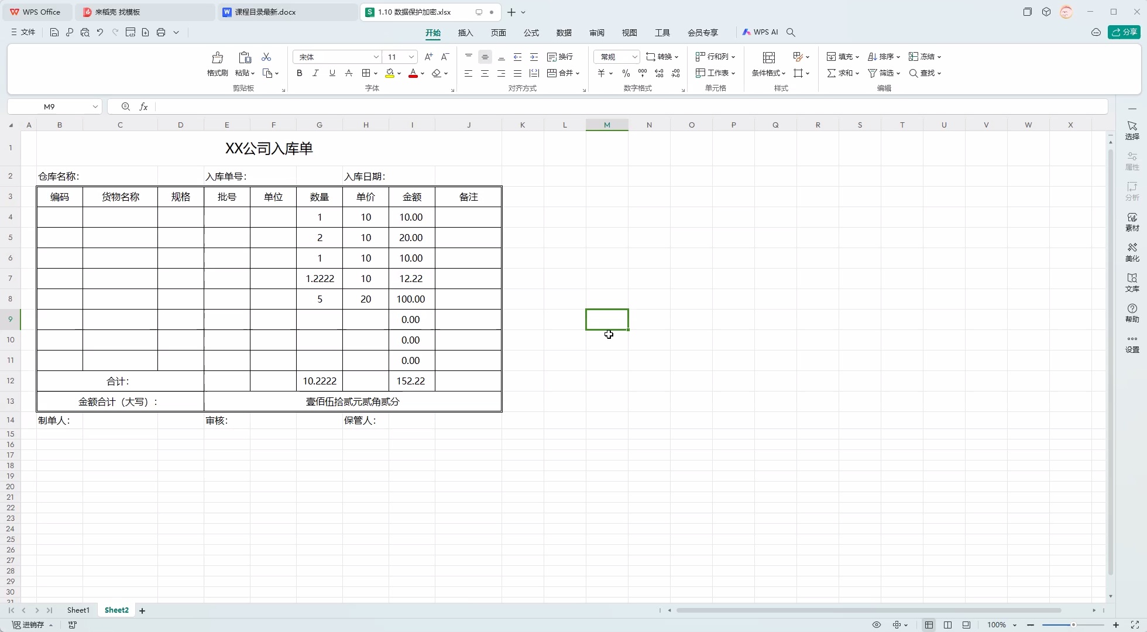
Task: Open the font name dropdown showing 宋体
Action: coord(375,57)
